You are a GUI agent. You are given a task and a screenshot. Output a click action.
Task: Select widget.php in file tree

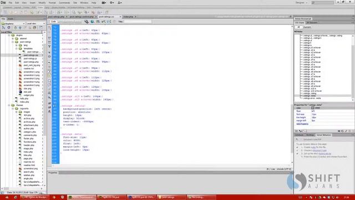[x=28, y=95]
